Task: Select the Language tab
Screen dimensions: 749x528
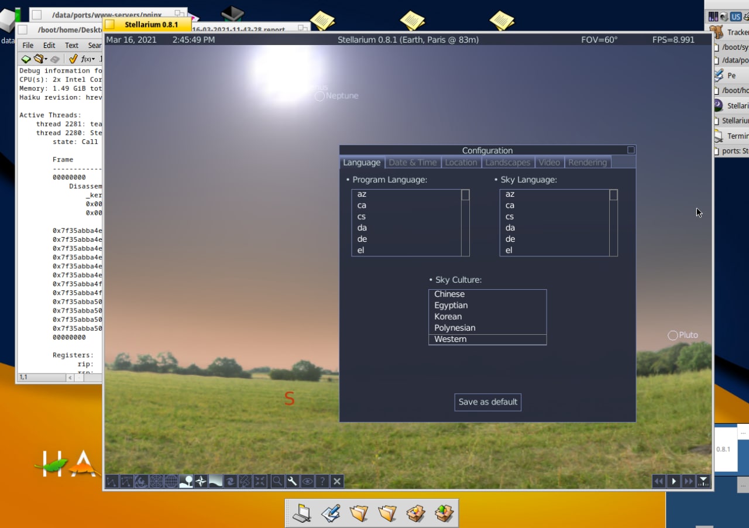Action: pos(362,162)
